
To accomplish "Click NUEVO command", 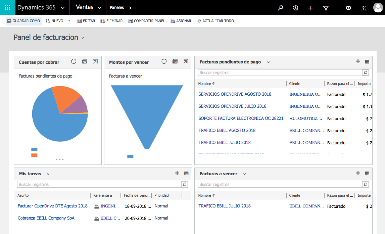I will pyautogui.click(x=54, y=21).
